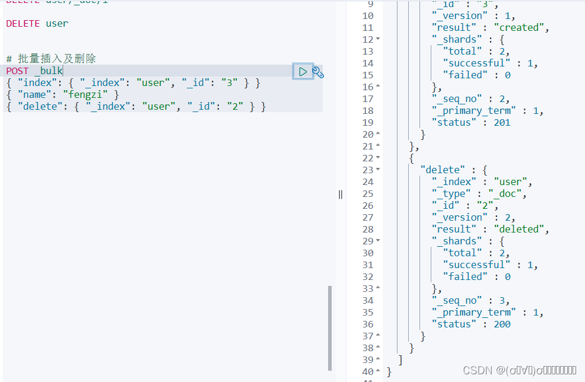Click the "index" action line with "_id": "3"

coord(133,83)
